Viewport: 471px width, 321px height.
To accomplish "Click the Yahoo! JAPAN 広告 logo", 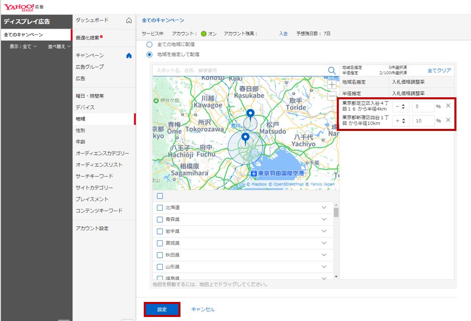I will 24,7.
